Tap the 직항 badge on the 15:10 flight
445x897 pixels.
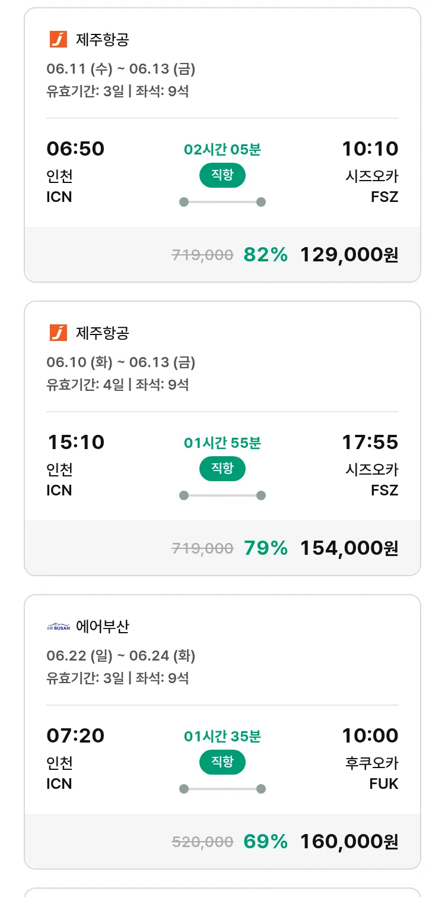pos(222,469)
